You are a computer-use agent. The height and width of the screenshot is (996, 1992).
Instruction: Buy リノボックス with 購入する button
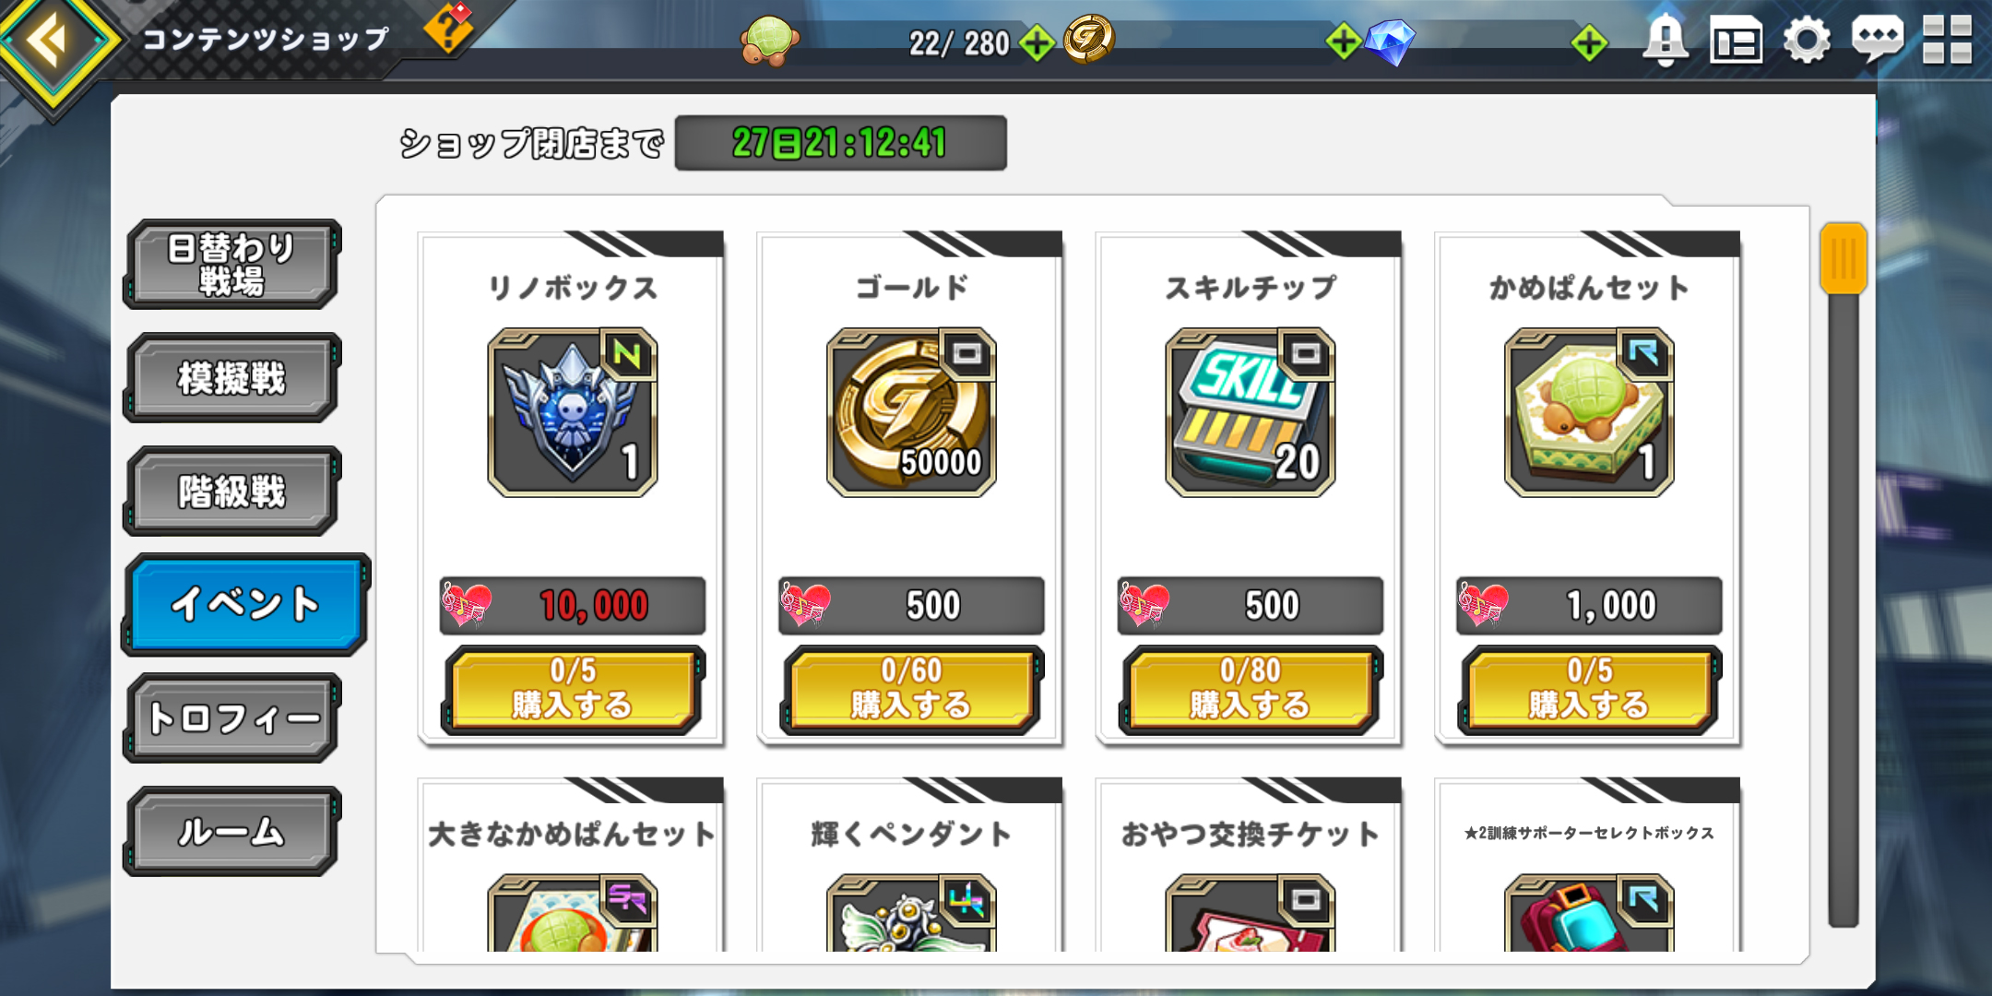coord(573,690)
